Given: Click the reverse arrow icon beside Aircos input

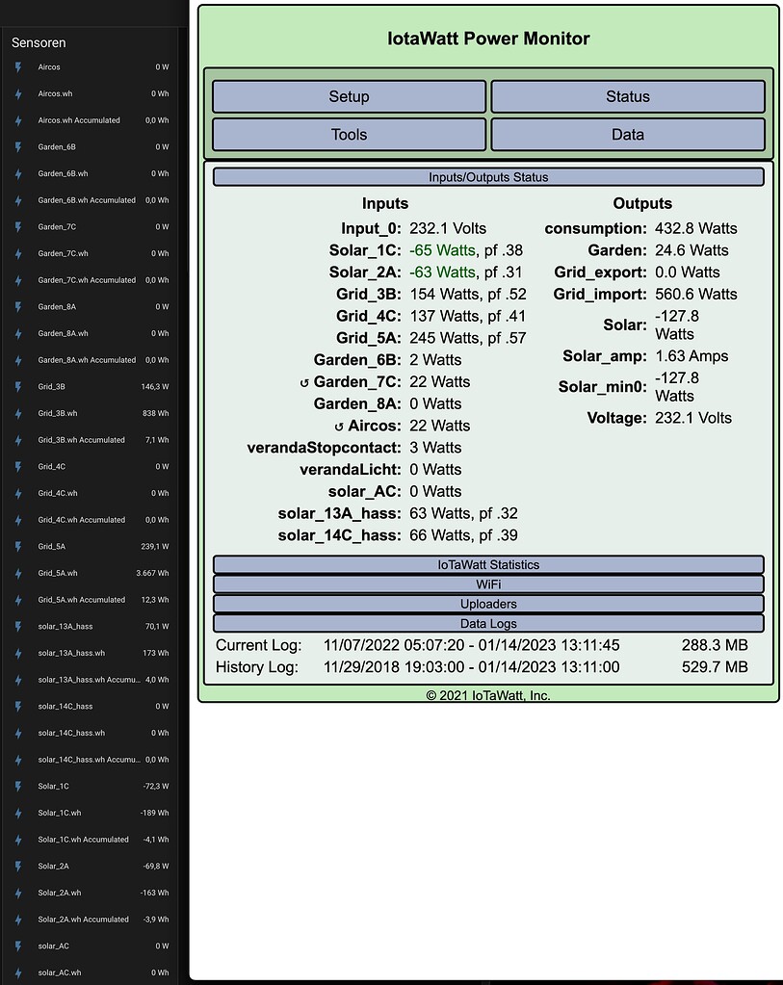Looking at the screenshot, I should coord(339,427).
